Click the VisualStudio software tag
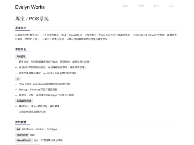 pos(24,140)
